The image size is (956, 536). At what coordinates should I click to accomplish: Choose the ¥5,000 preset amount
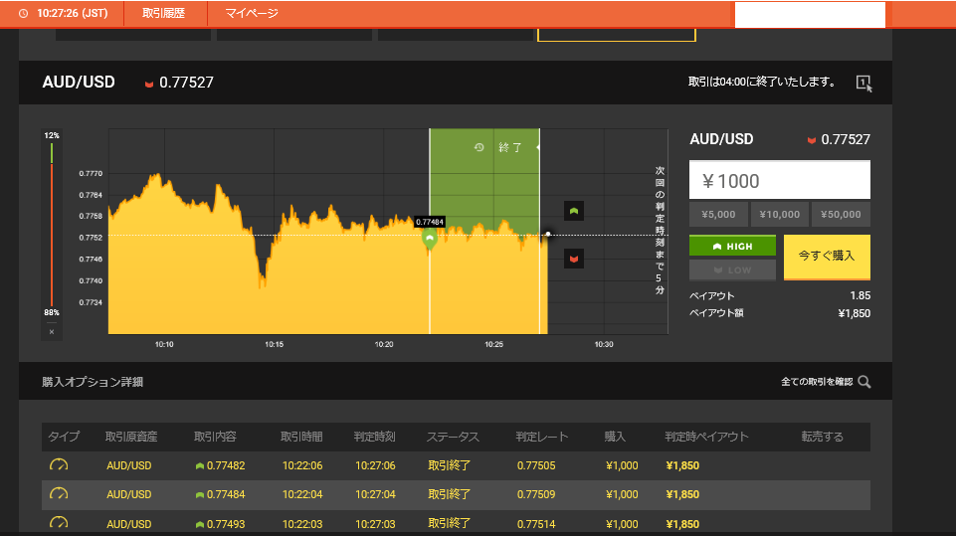(718, 215)
